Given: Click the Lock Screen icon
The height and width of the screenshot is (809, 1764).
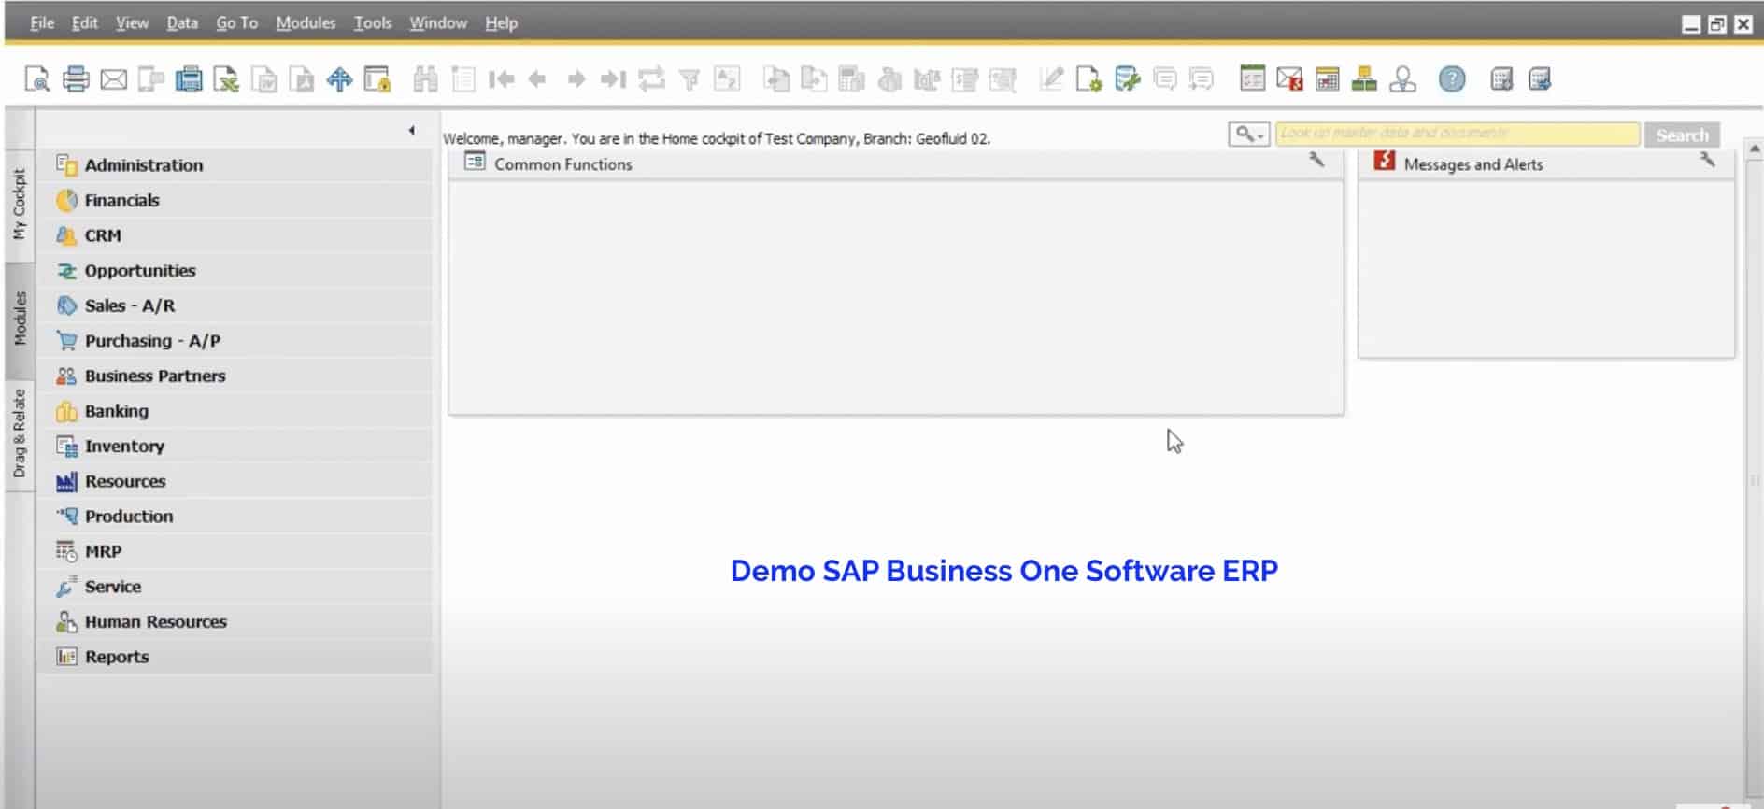Looking at the screenshot, I should tap(377, 79).
